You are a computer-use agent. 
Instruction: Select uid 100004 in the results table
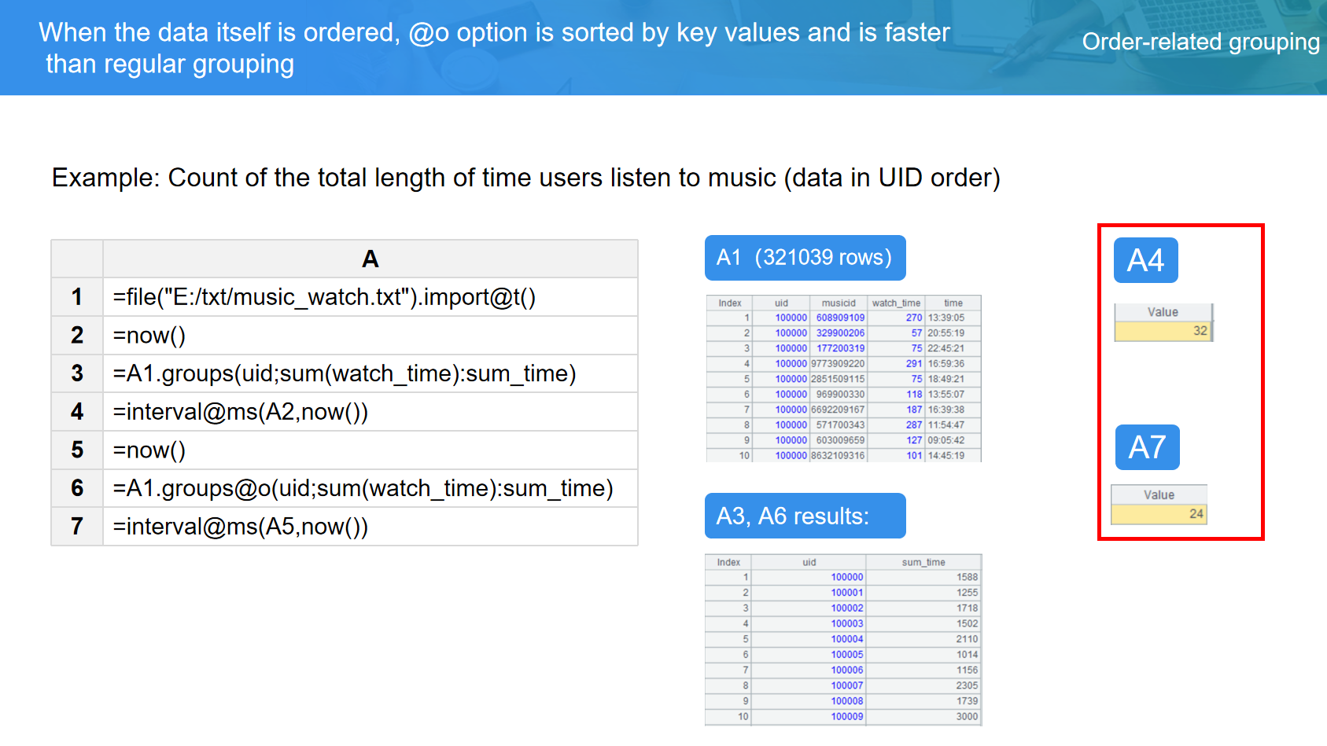click(x=846, y=639)
